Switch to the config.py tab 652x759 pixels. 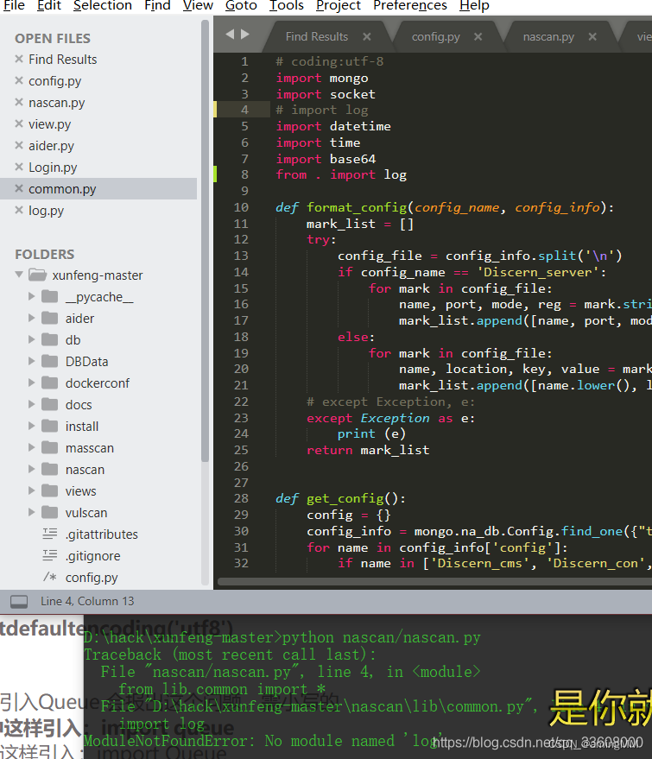pos(435,37)
